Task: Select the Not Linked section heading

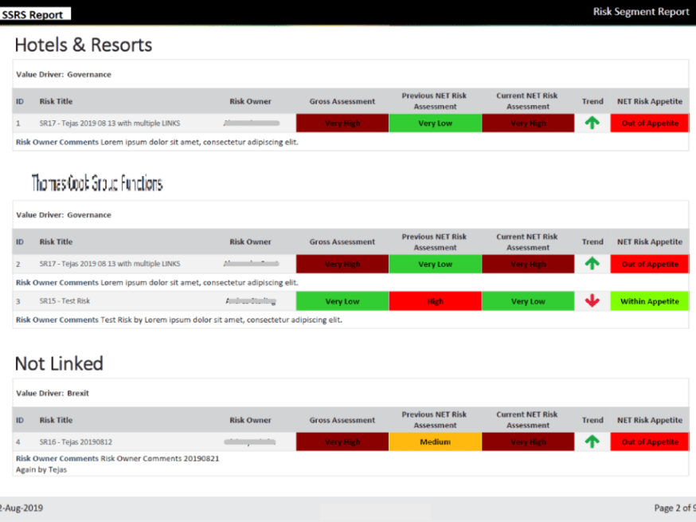Action: (59, 363)
